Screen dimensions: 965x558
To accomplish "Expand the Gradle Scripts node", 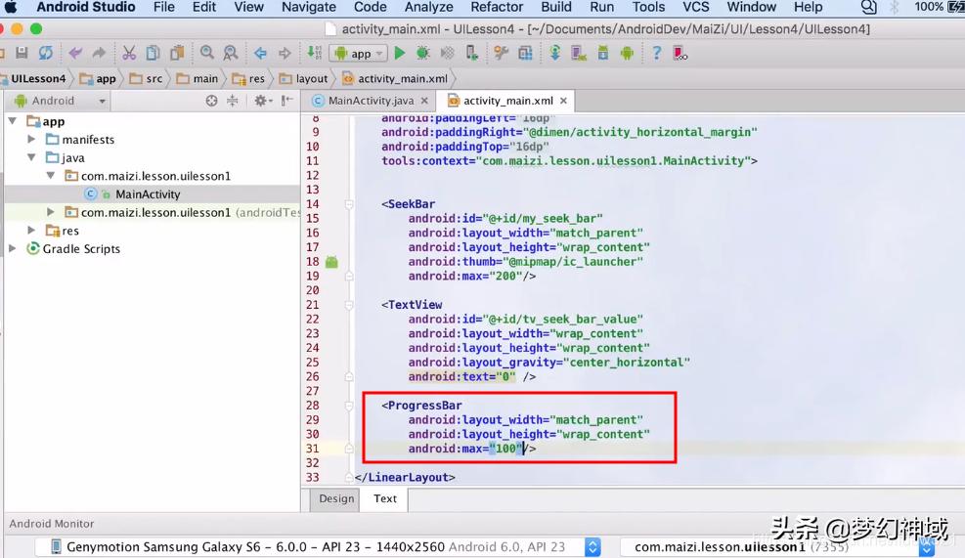I will pyautogui.click(x=14, y=249).
